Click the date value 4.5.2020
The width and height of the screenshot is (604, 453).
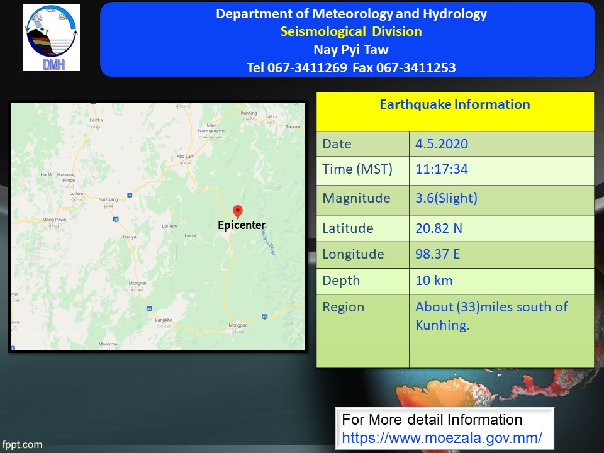441,144
